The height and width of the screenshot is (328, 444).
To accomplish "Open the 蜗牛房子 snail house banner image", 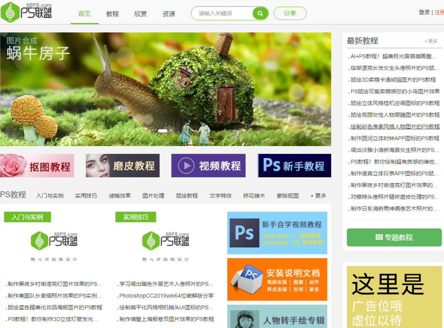I will [x=165, y=89].
